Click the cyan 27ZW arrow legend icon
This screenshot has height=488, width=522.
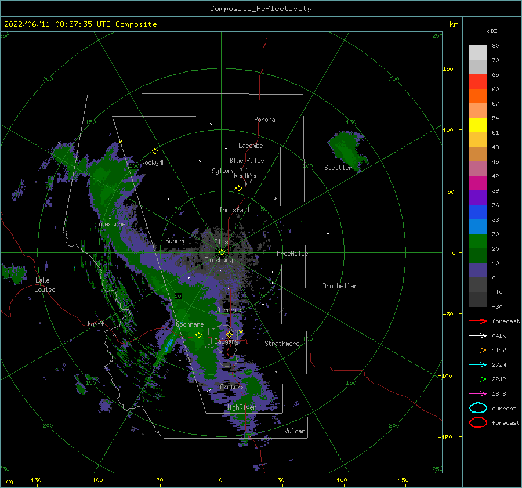(x=478, y=365)
